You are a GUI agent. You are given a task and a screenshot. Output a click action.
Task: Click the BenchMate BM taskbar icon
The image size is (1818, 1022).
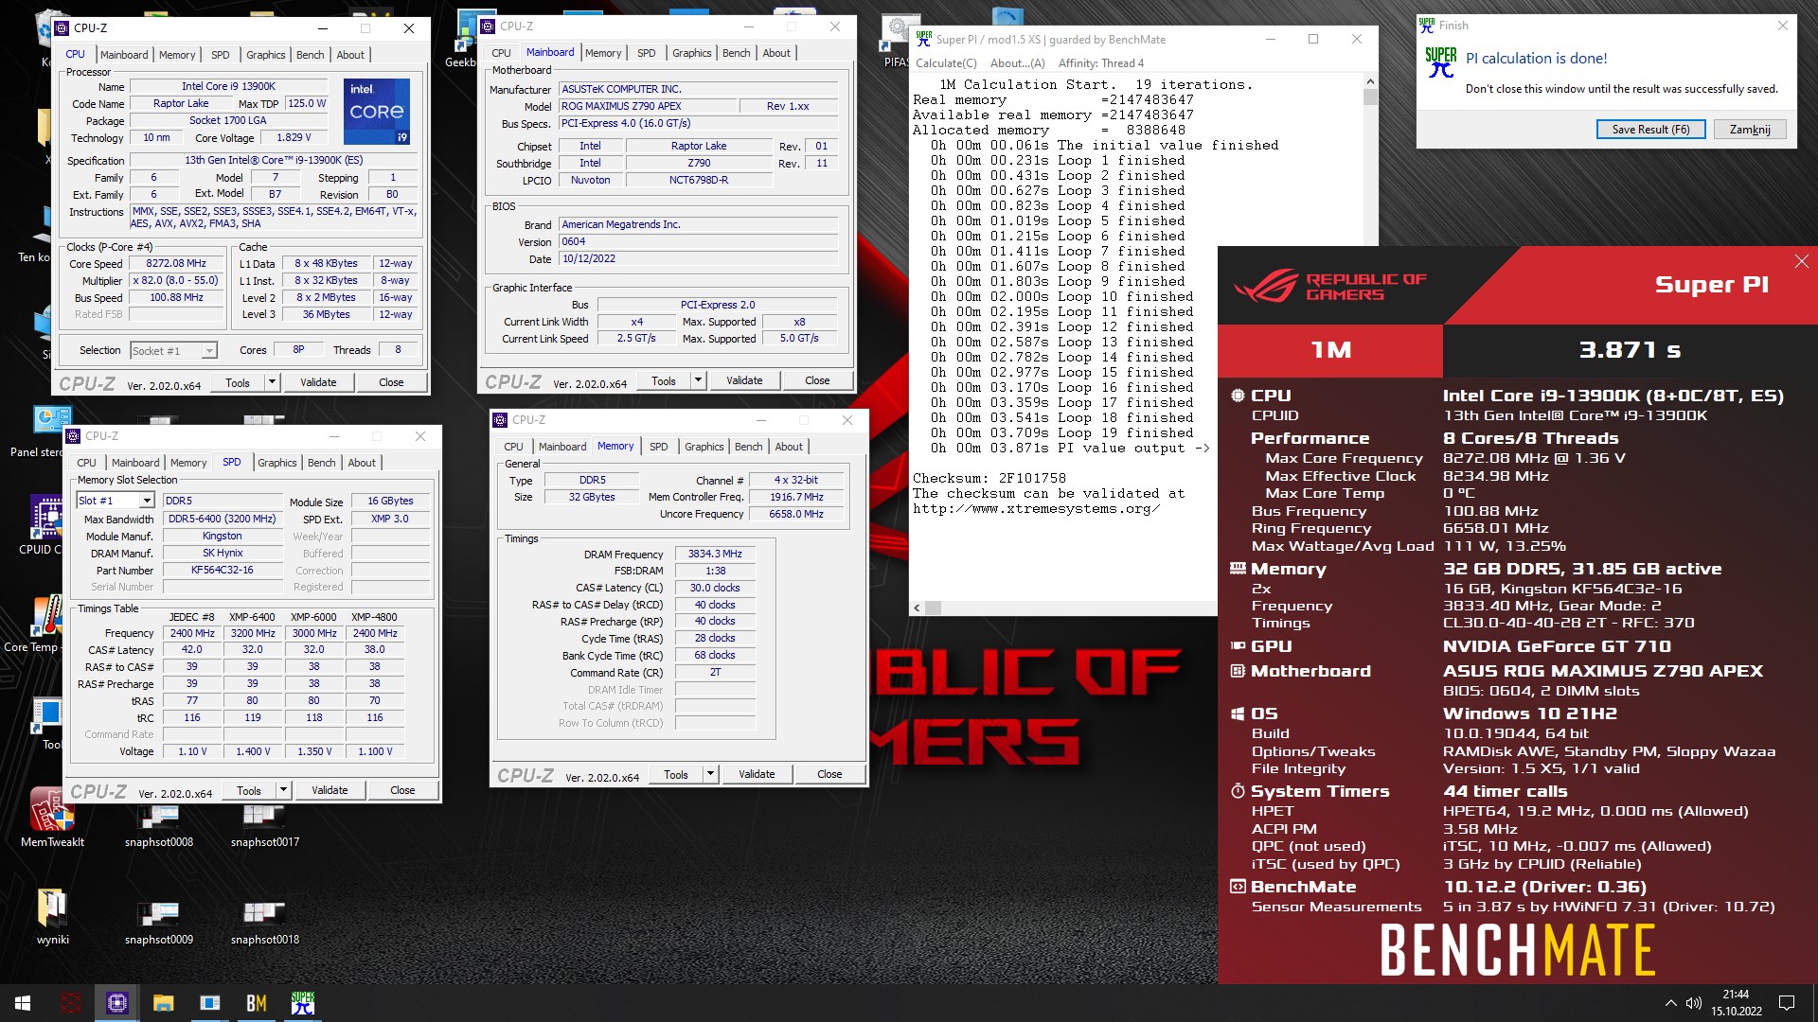point(257,1003)
